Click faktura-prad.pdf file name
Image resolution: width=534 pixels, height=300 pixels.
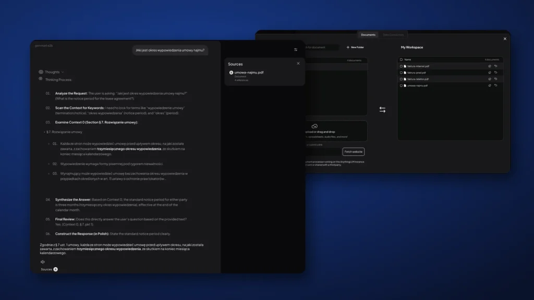[417, 72]
